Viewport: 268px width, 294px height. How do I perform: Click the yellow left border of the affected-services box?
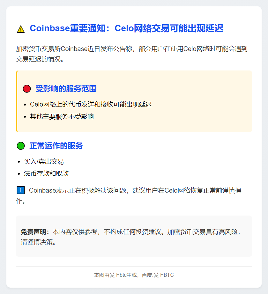click(x=17, y=101)
